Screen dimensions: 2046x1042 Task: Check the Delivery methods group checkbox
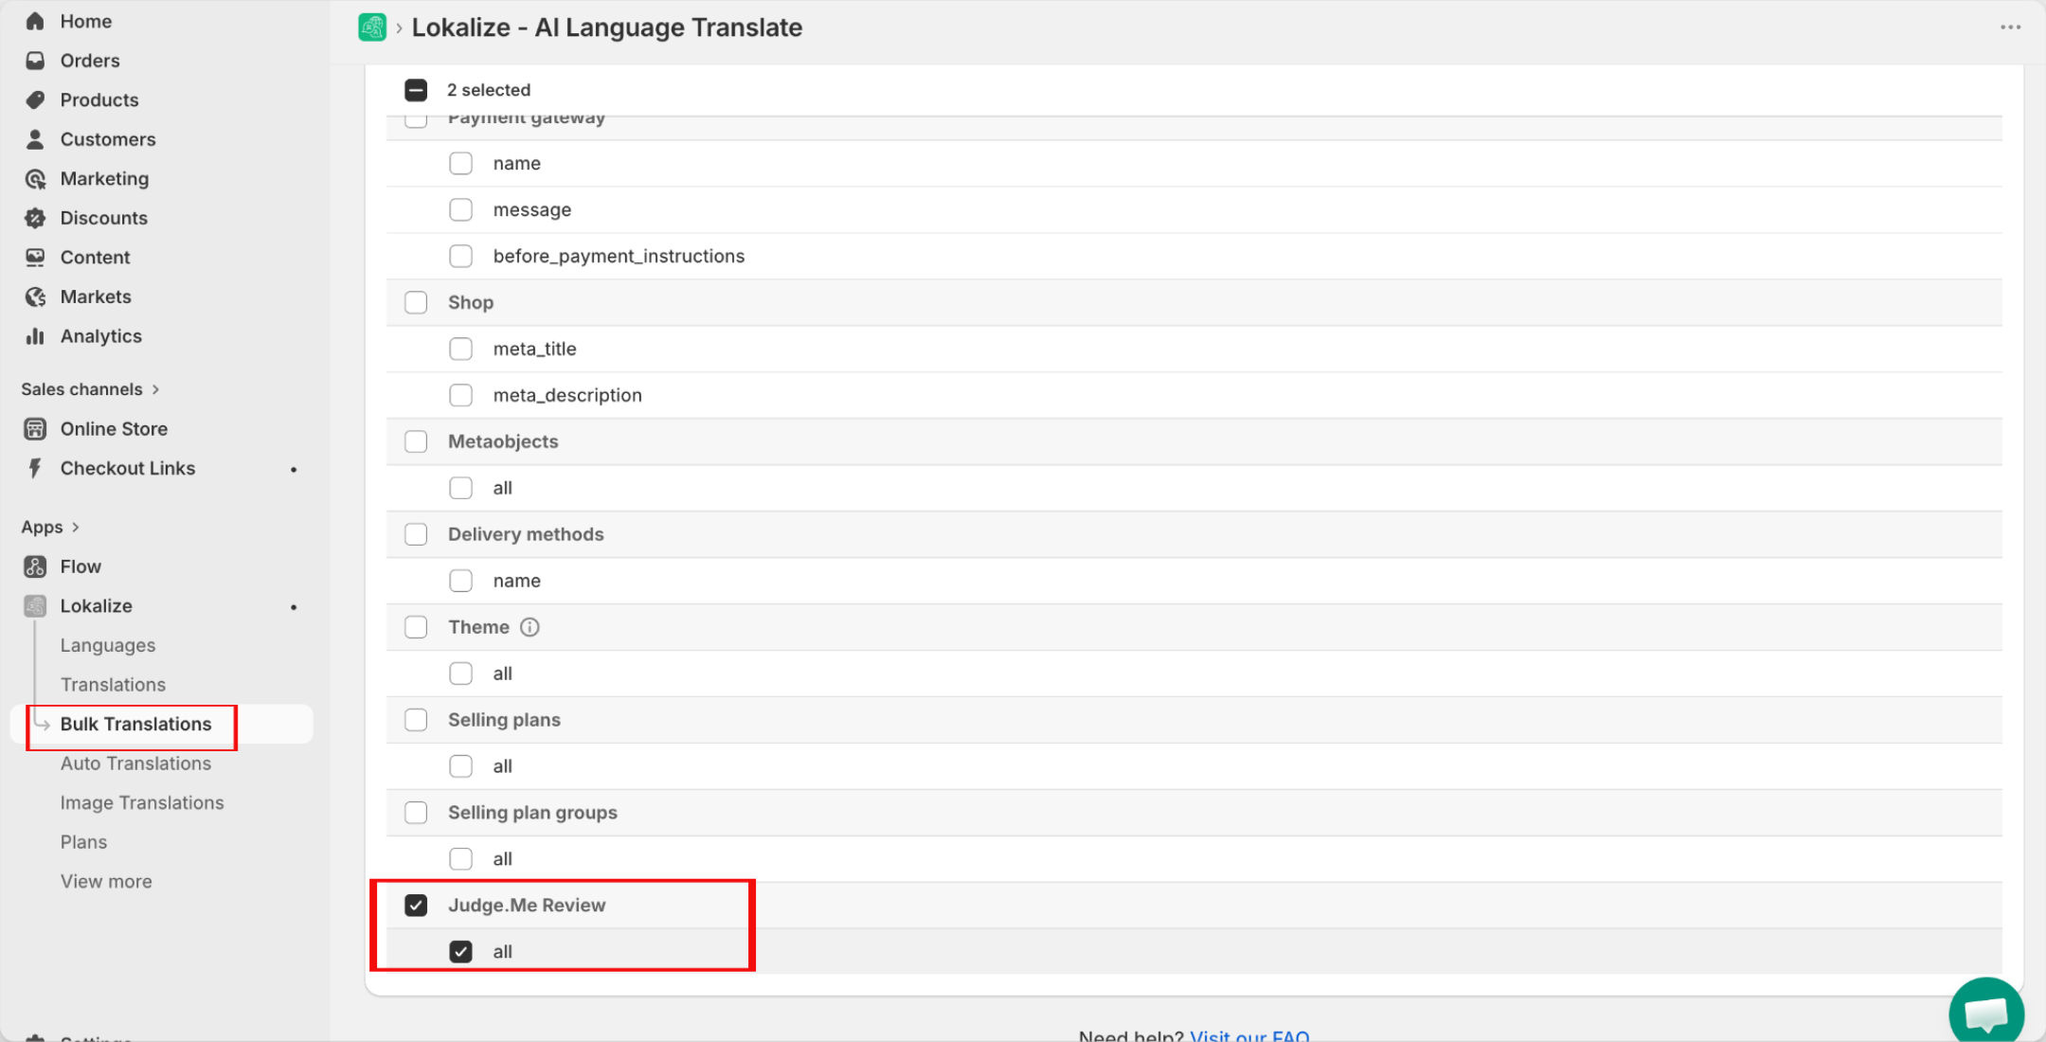[416, 534]
